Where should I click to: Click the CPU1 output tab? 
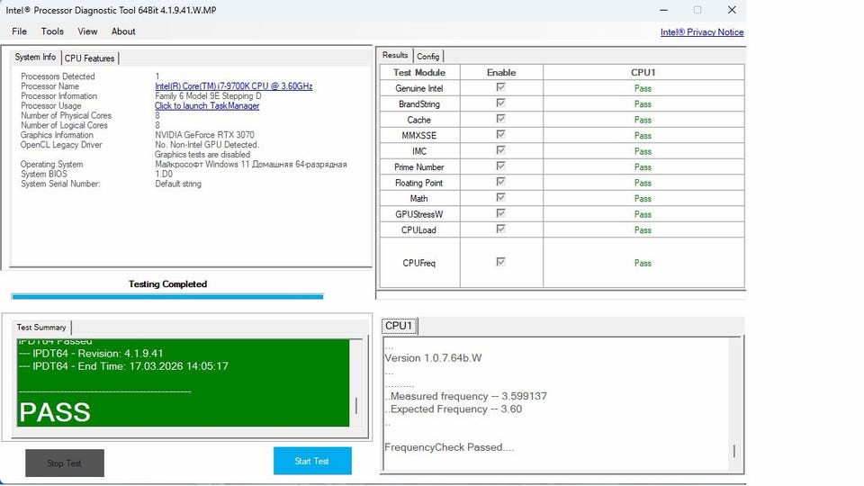(398, 326)
